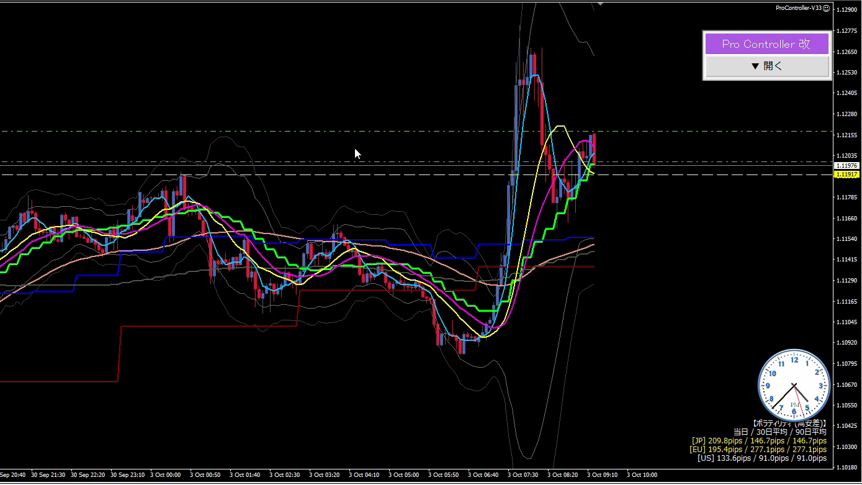This screenshot has width=862, height=485.
Task: Click the 1.12775 price scale label
Action: click(x=848, y=31)
